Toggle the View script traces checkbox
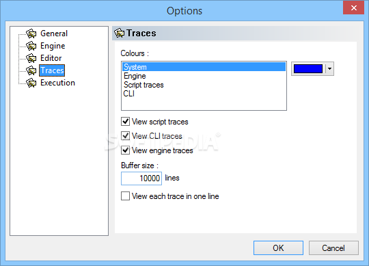The image size is (369, 266). [x=125, y=122]
